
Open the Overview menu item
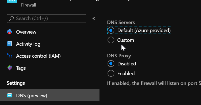click(x=26, y=32)
